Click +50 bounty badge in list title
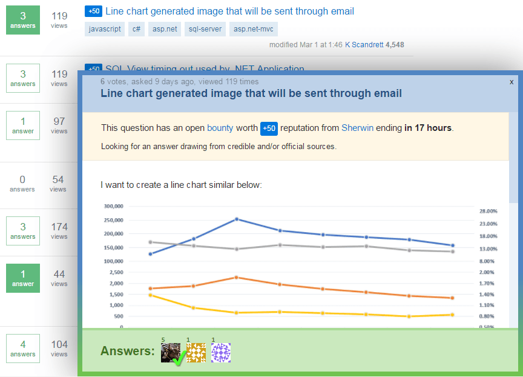Viewport: 523px width, 377px height. click(93, 11)
